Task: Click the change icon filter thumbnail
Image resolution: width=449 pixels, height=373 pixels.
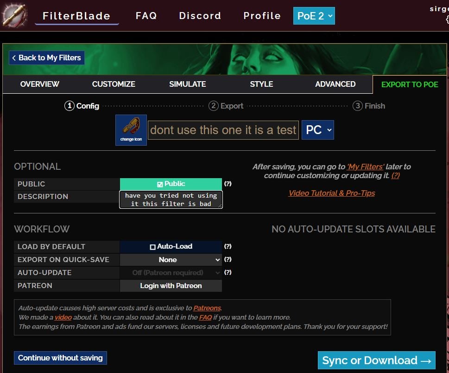Action: [x=131, y=130]
